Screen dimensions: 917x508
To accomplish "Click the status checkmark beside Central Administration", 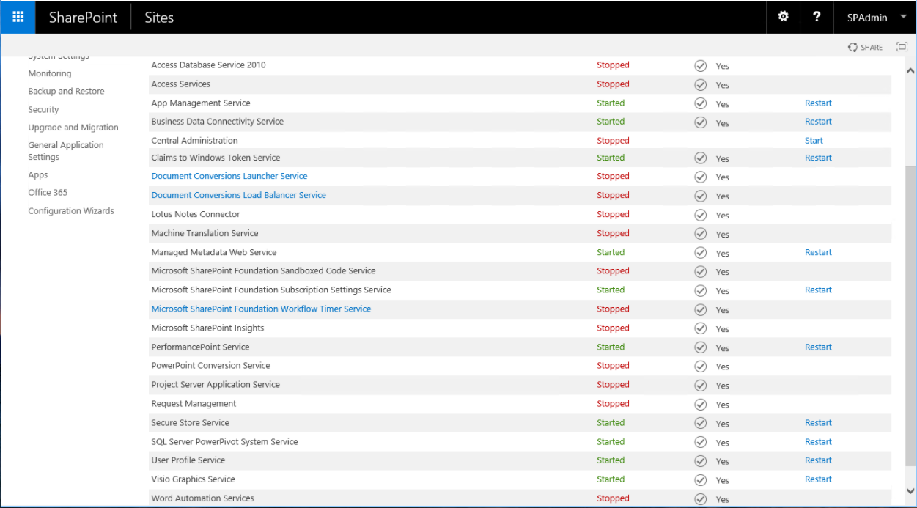I will coord(700,140).
